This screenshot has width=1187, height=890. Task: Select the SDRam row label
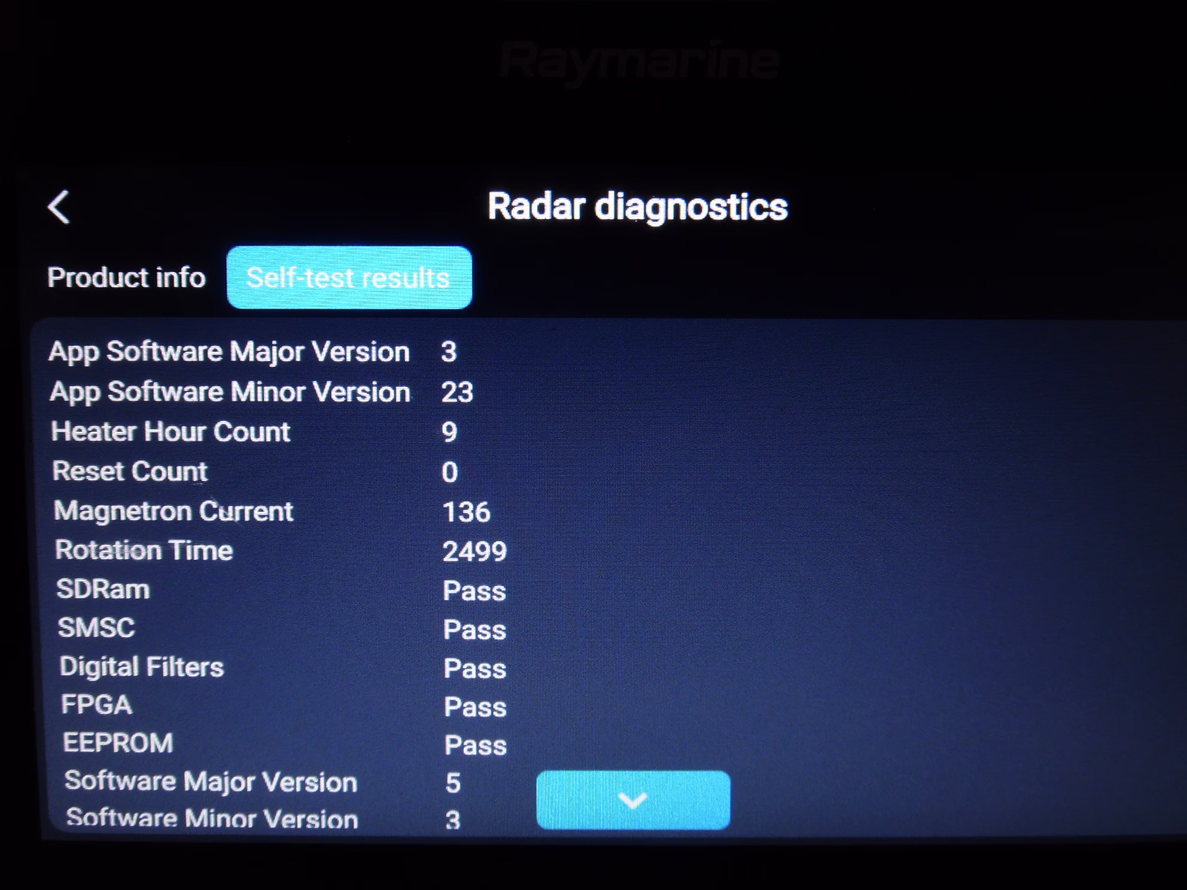pyautogui.click(x=103, y=589)
